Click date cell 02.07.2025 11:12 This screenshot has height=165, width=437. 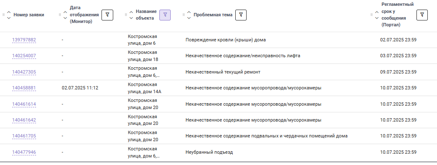click(x=80, y=88)
